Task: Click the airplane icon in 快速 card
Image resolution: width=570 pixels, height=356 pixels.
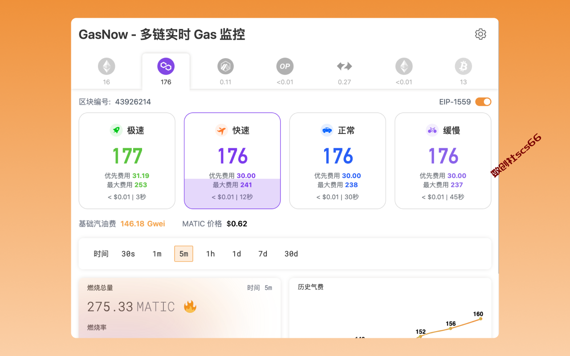Action: [x=221, y=130]
